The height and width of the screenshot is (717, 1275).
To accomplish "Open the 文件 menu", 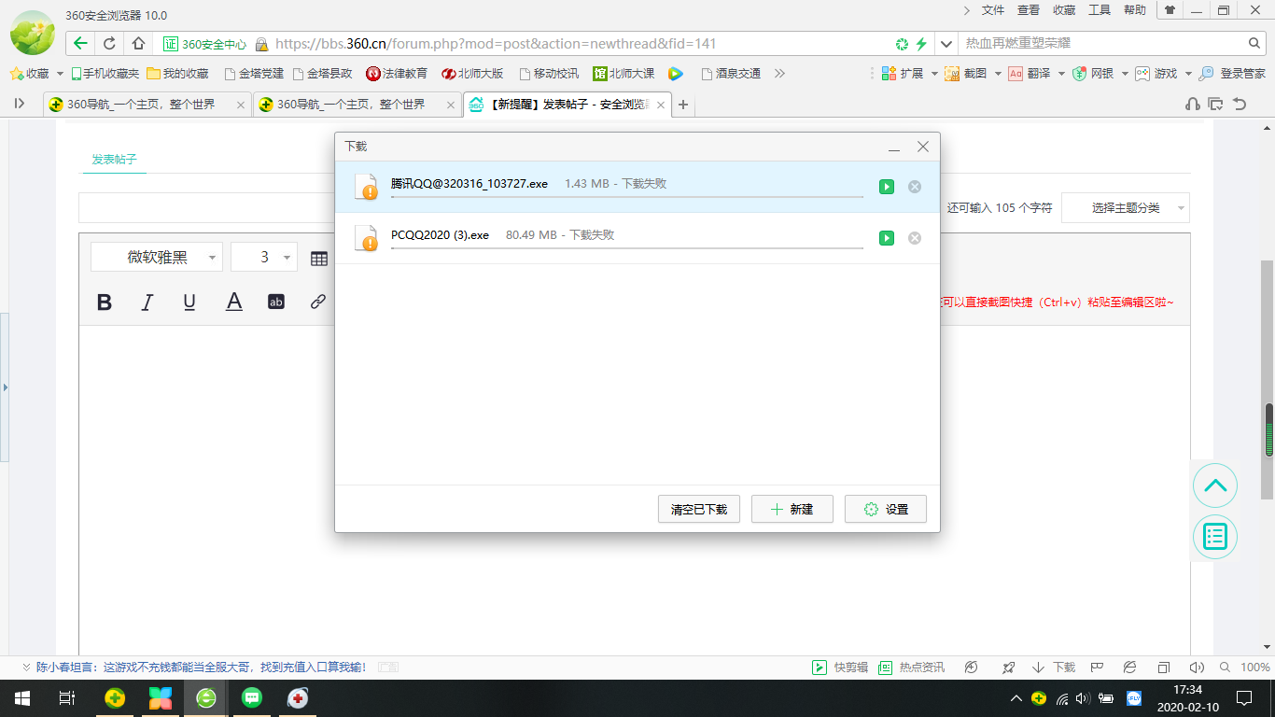I will 993,10.
